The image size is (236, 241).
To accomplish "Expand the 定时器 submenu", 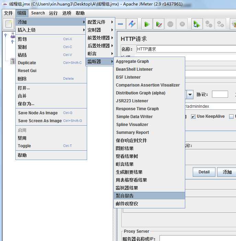I will click(x=100, y=30).
